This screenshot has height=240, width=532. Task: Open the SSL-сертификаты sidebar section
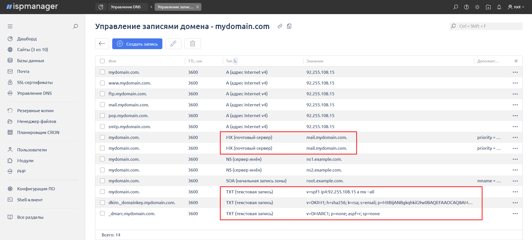[x=35, y=82]
